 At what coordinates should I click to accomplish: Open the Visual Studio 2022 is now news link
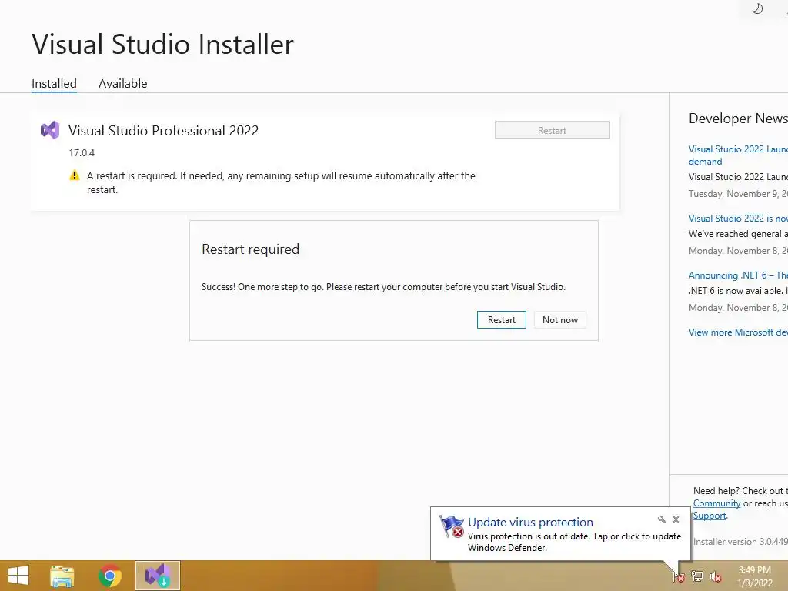[x=738, y=218]
